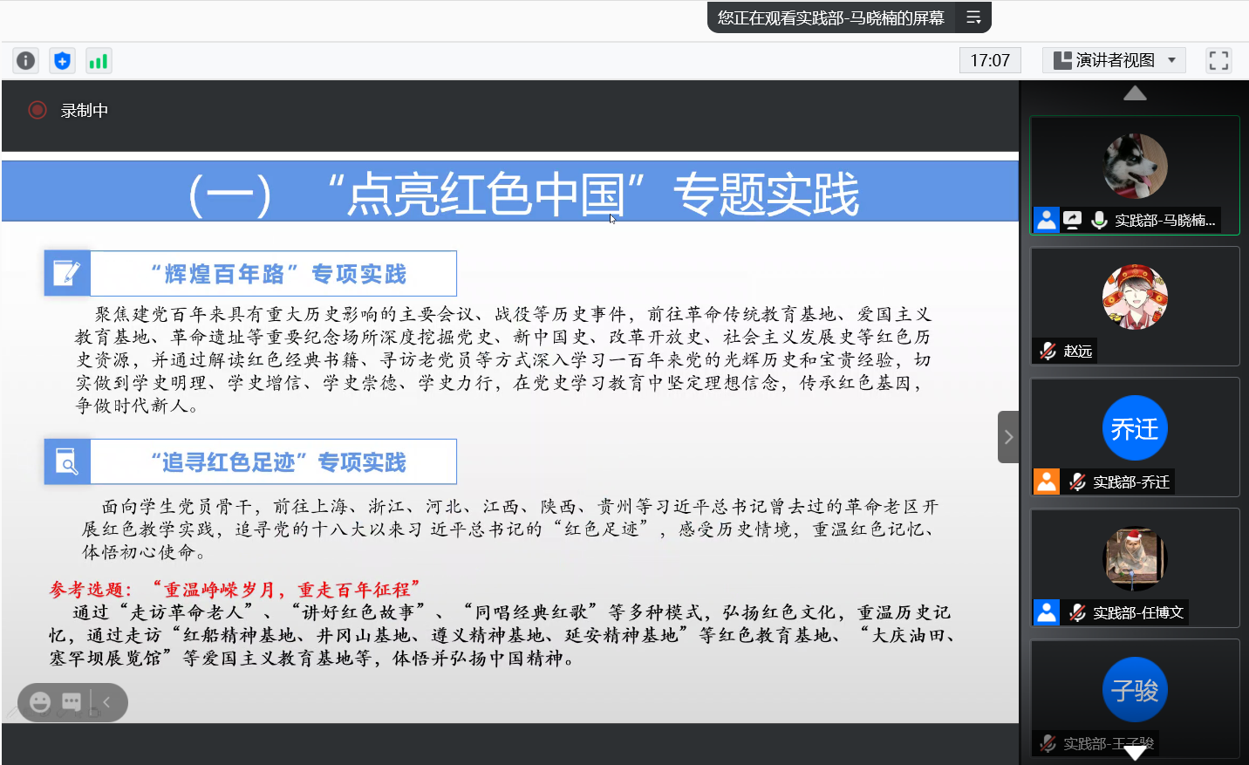The width and height of the screenshot is (1249, 765).
Task: Click 马晓楠's active microphone icon
Action: click(x=1099, y=220)
